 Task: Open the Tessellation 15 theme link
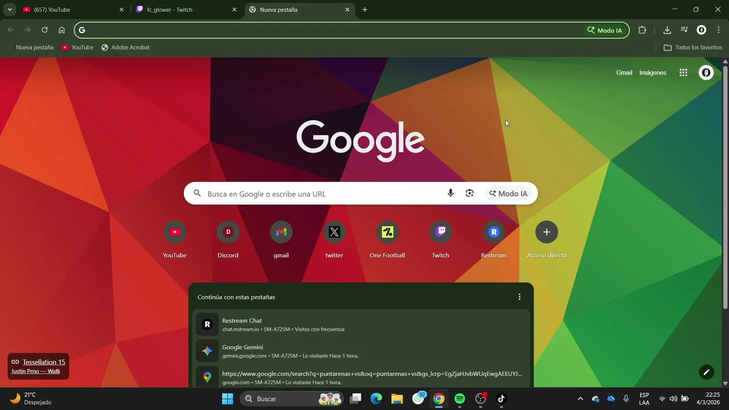tap(44, 362)
